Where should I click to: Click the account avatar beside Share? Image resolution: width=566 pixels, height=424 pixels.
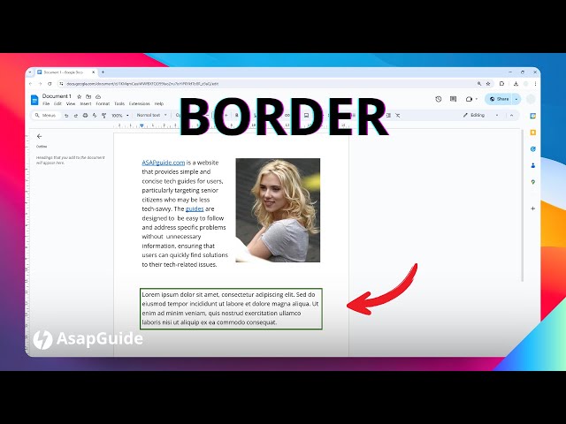coord(531,99)
